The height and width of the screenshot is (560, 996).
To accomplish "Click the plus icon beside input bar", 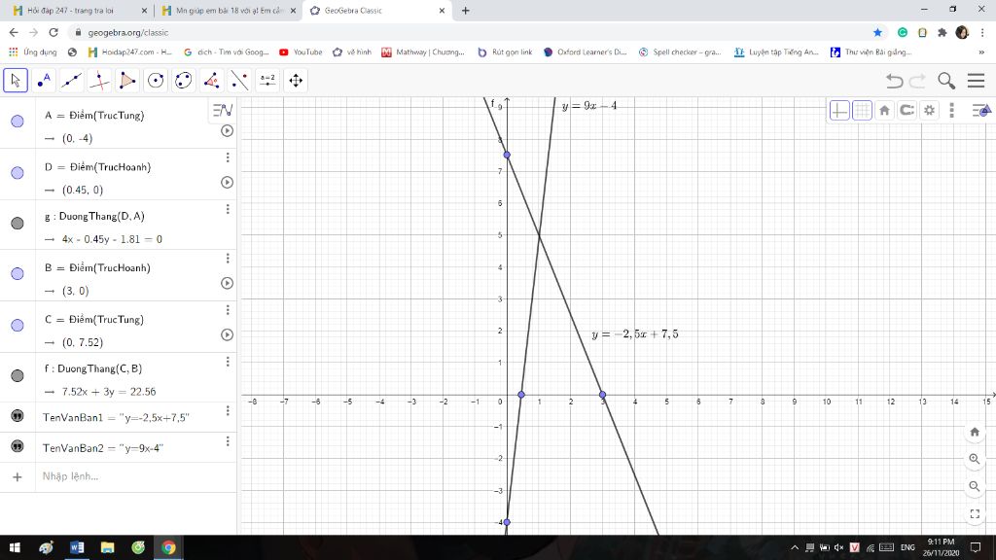I will 18,476.
